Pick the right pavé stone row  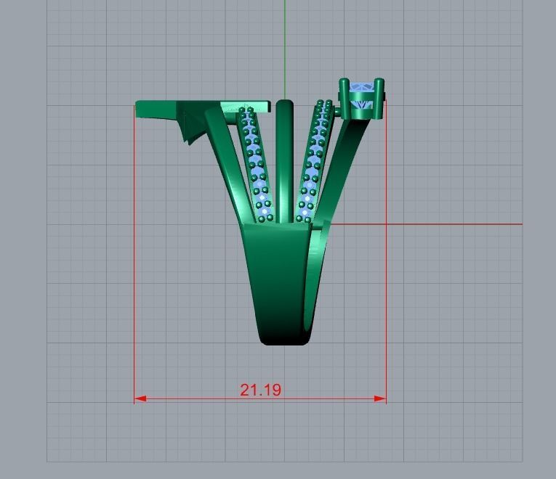click(x=315, y=161)
